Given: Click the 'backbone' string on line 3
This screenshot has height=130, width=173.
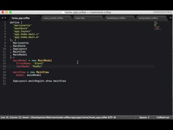Looking at the screenshot, I should [21, 28].
